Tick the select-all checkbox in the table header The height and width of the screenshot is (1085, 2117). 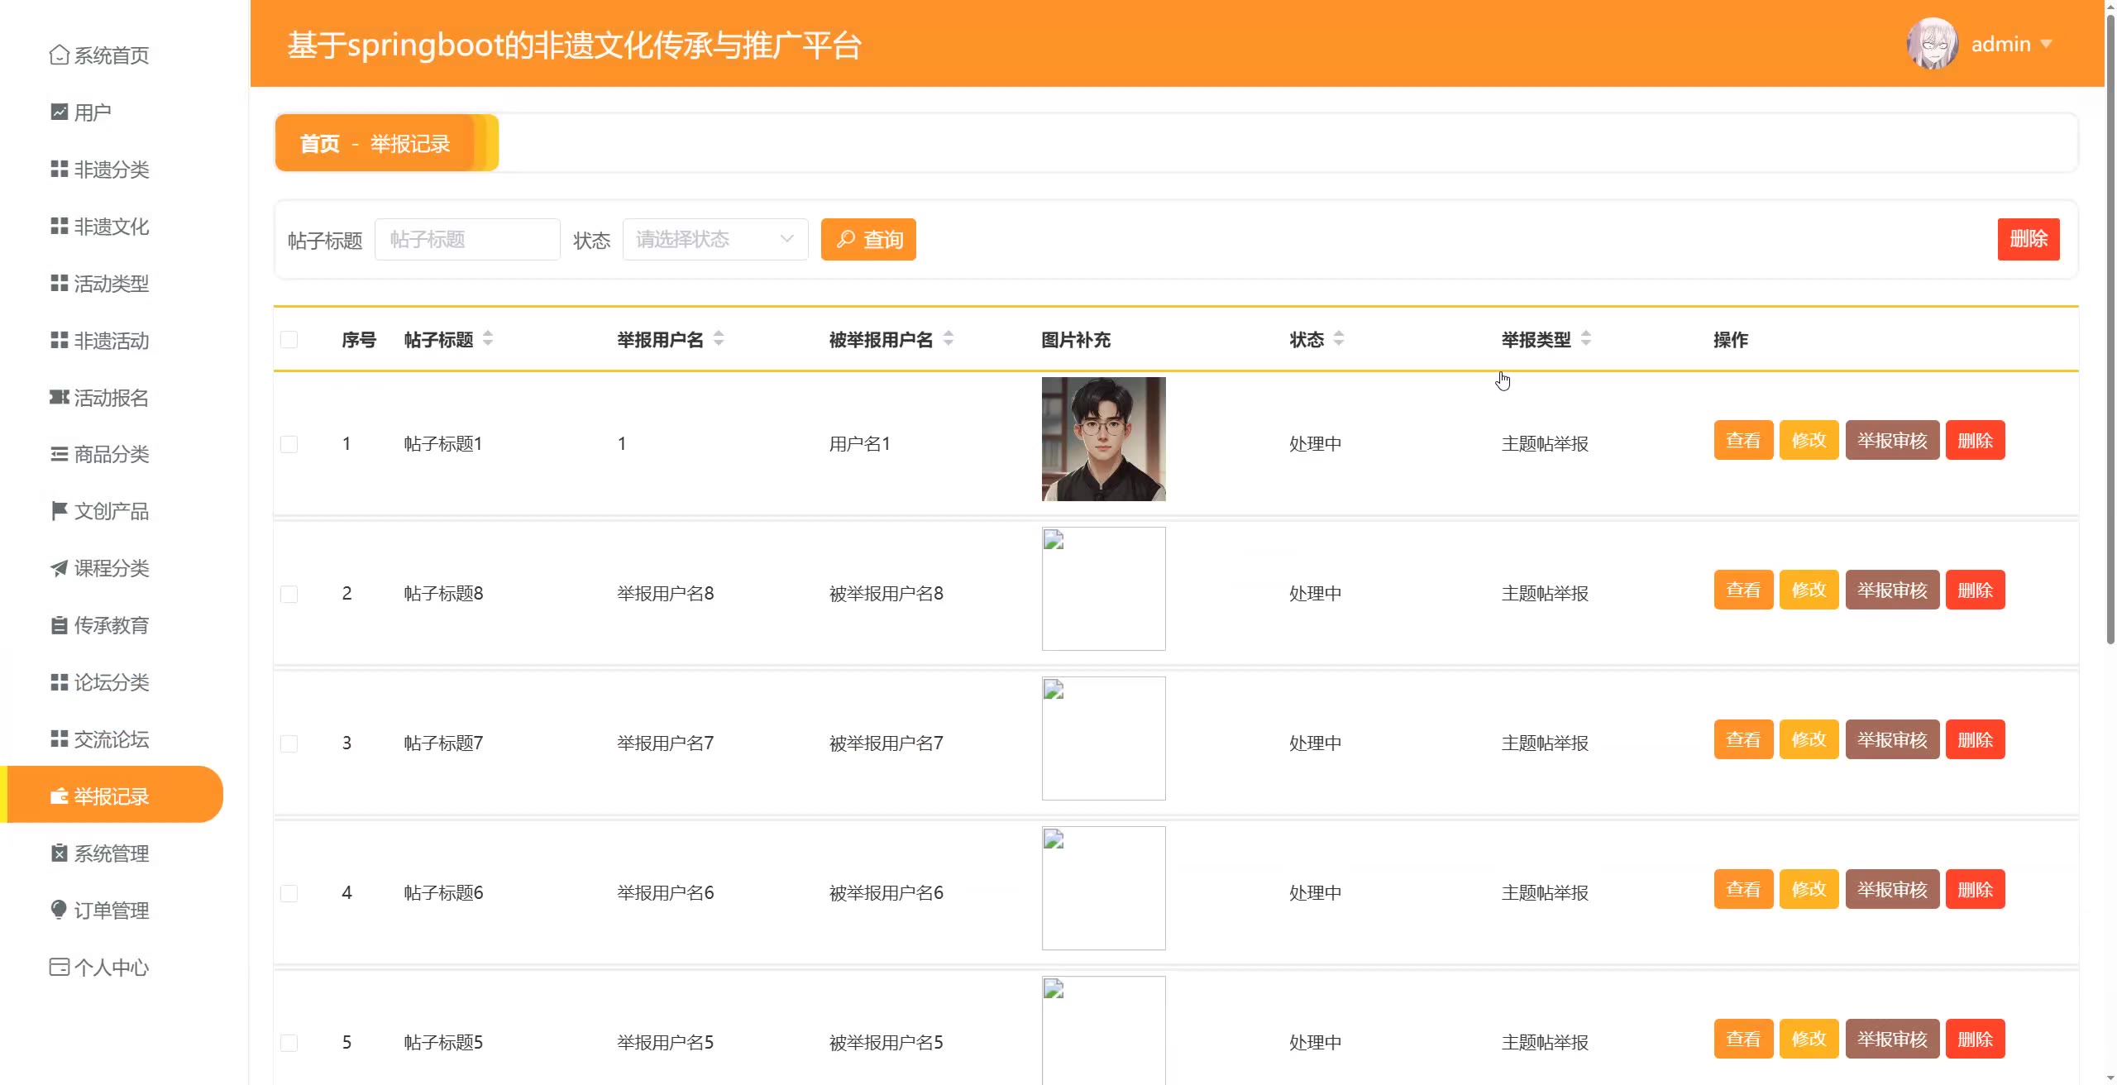coord(289,340)
